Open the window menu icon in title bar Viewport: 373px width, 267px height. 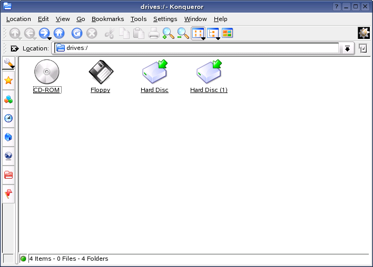click(7, 6)
